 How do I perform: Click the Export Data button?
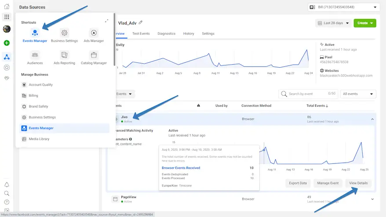pos(298,183)
